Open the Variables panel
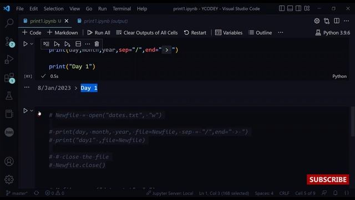Screen dimensions: 355x200 click(x=229, y=33)
